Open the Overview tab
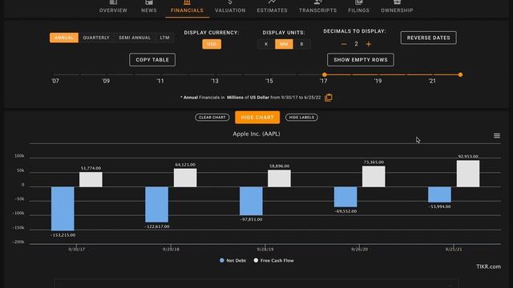 pyautogui.click(x=113, y=7)
